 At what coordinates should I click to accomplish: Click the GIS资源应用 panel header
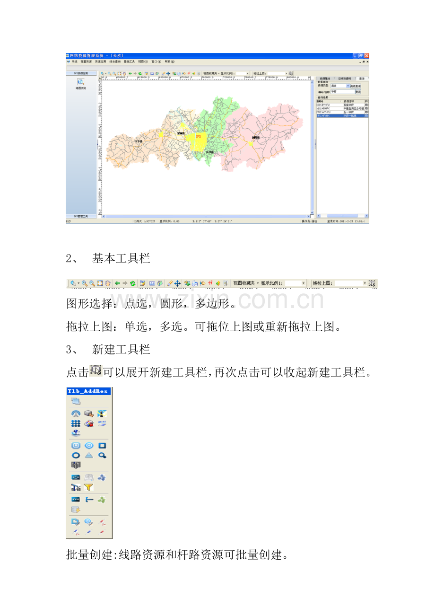tap(81, 74)
